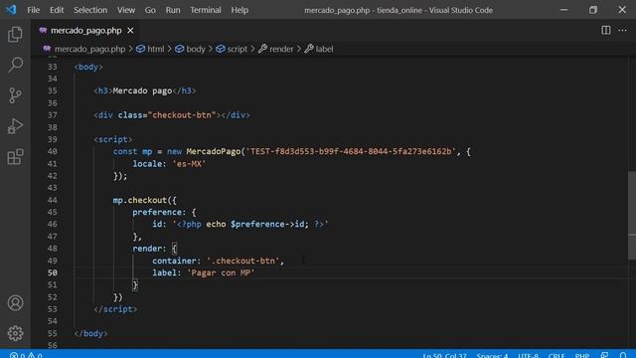Open the Selection menu
Viewport: 636px width, 358px height.
pos(90,10)
